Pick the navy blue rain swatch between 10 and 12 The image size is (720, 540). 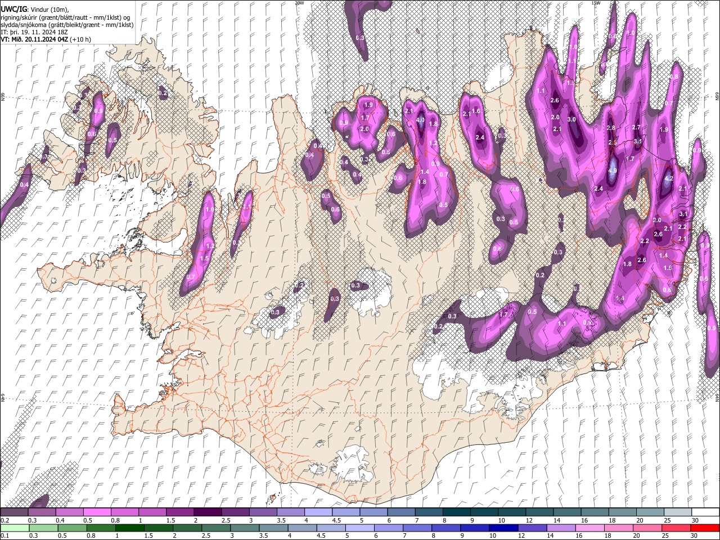coord(502,528)
